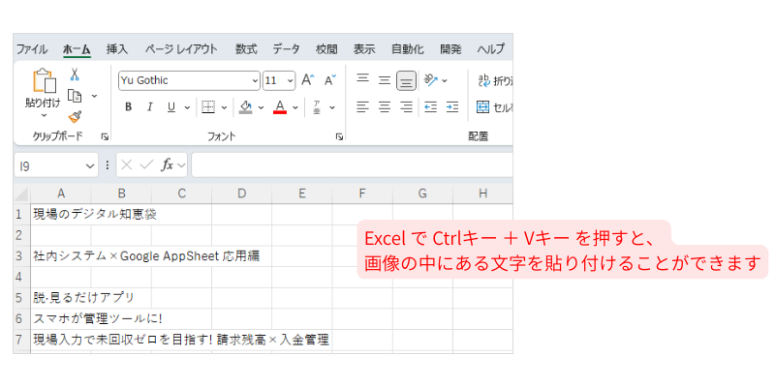Image resolution: width=775 pixels, height=387 pixels.
Task: Open the fill color dropdown arrow
Action: [261, 107]
